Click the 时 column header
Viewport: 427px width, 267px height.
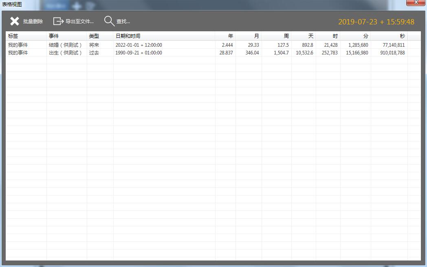(x=328, y=36)
